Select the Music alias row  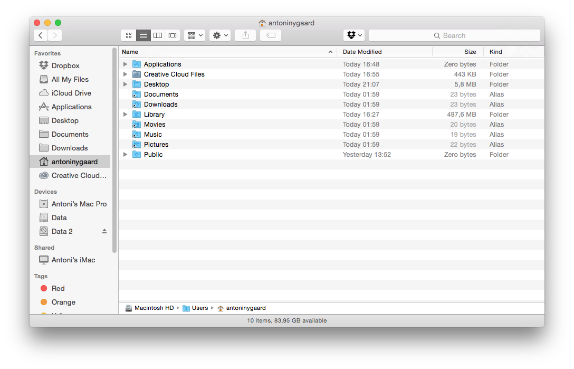[x=331, y=135]
